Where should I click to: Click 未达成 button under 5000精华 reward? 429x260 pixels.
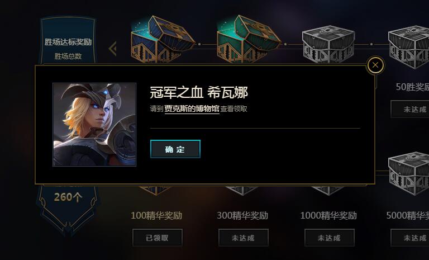pyautogui.click(x=410, y=238)
